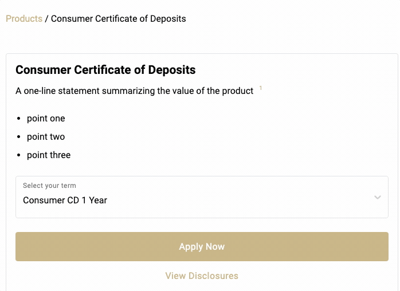Click the 'point three' list item
The image size is (400, 291).
pyautogui.click(x=49, y=155)
